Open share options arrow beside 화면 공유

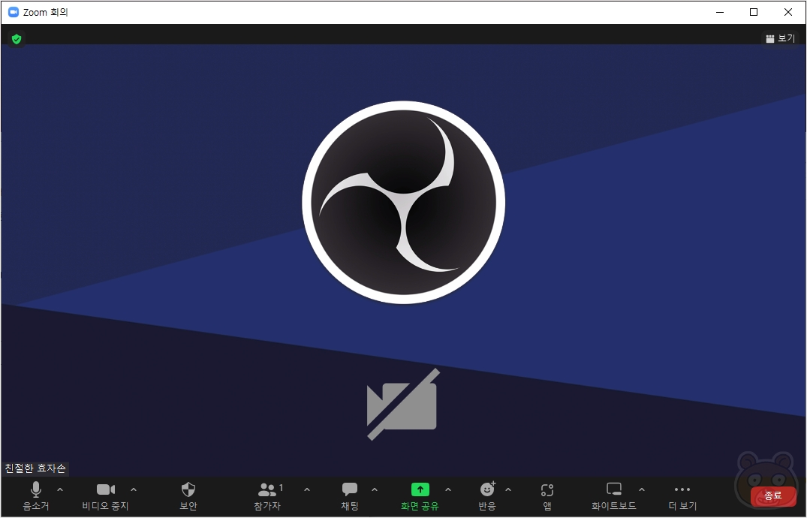pyautogui.click(x=447, y=489)
